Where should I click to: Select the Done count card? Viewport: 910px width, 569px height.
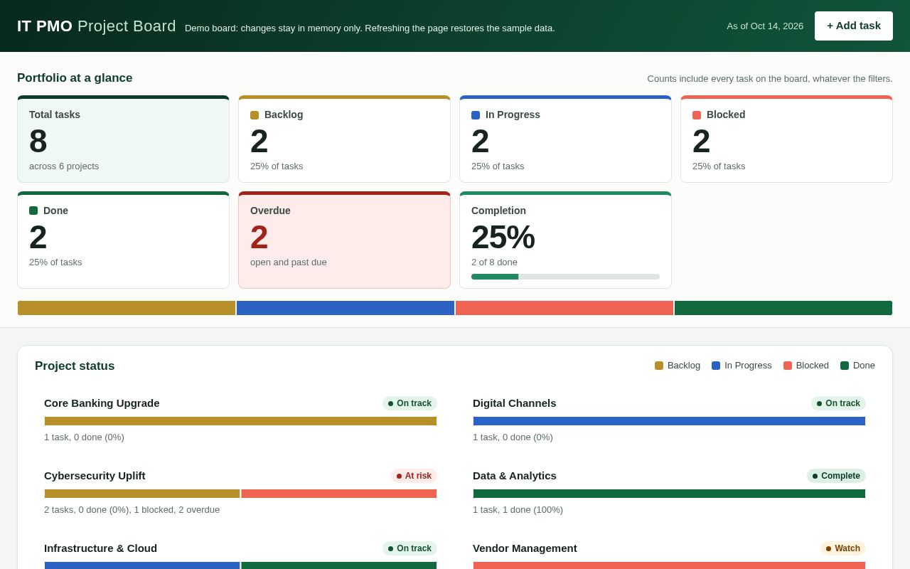click(x=124, y=240)
